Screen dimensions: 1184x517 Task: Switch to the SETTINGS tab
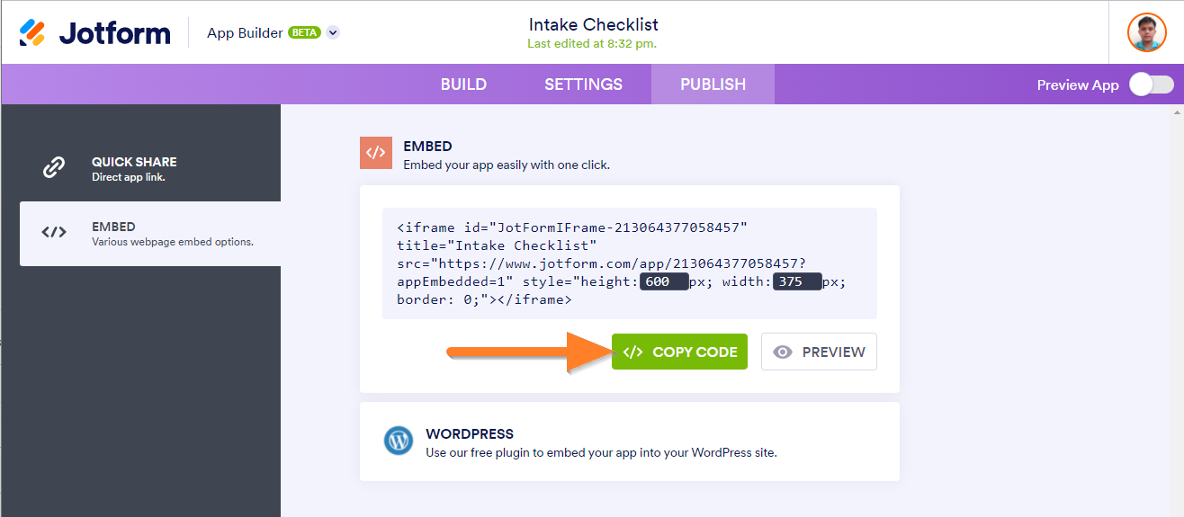click(583, 85)
